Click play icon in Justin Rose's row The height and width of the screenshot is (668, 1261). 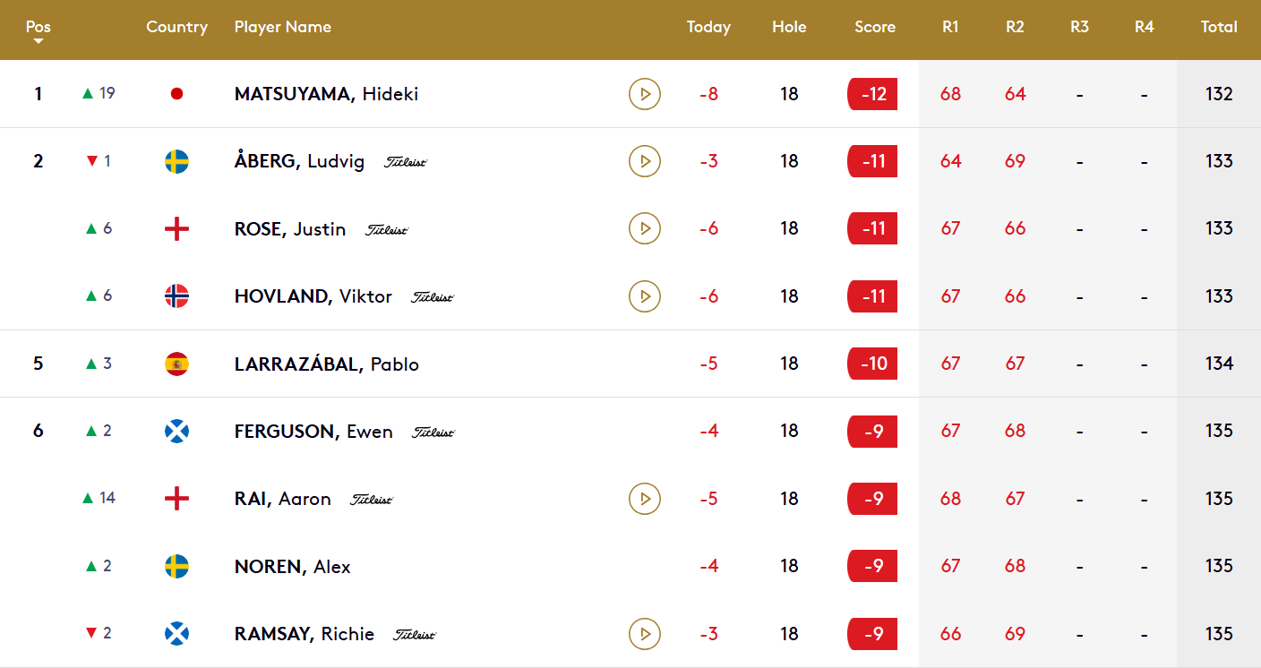point(644,228)
